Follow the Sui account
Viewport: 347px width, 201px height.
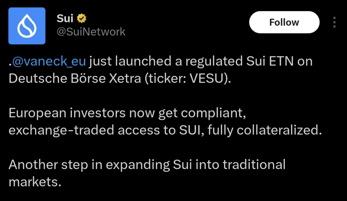284,22
